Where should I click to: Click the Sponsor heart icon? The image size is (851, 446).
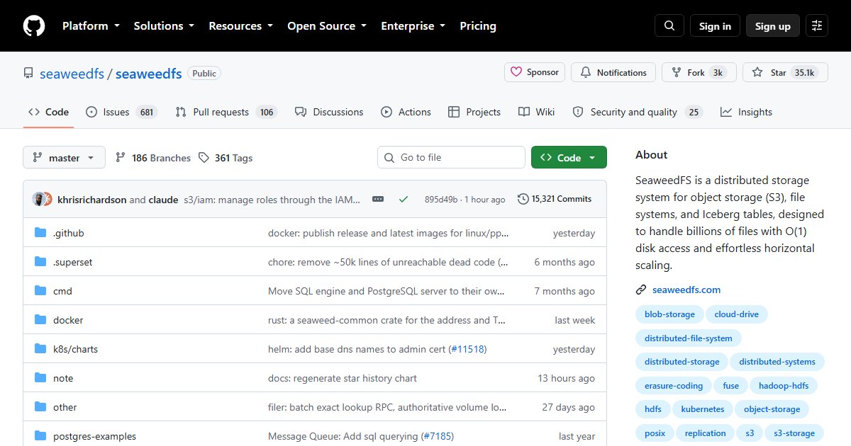516,72
